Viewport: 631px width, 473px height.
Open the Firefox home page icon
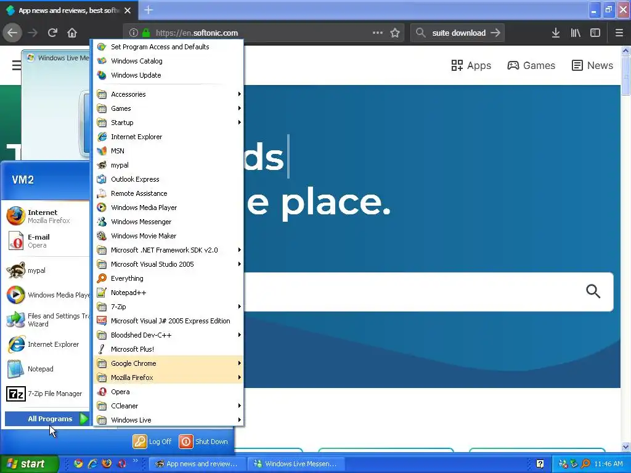click(x=72, y=33)
